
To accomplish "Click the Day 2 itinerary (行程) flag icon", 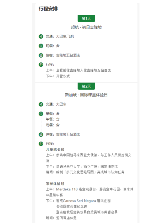I will click(41, 144).
